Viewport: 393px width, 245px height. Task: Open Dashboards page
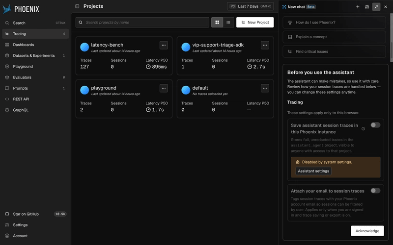[x=35, y=45]
